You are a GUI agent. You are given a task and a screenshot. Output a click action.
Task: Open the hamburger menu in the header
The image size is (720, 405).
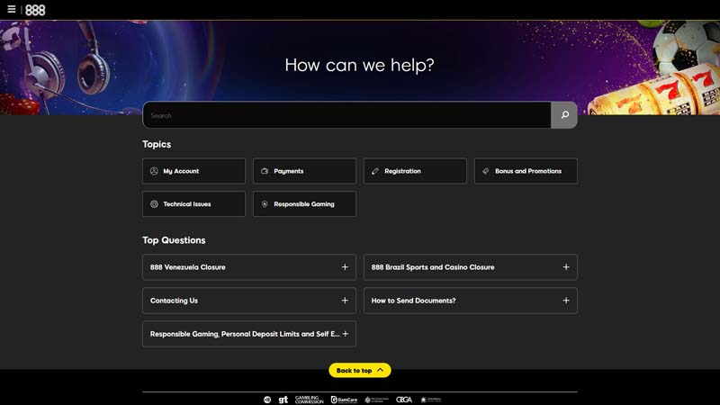12,10
